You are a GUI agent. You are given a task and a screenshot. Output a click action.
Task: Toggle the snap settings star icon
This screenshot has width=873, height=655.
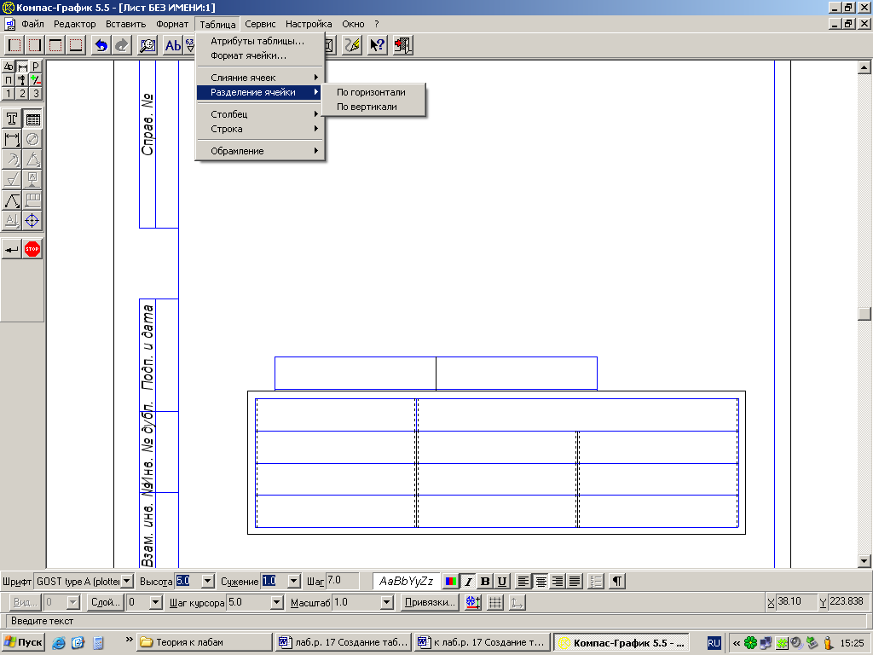[x=473, y=602]
